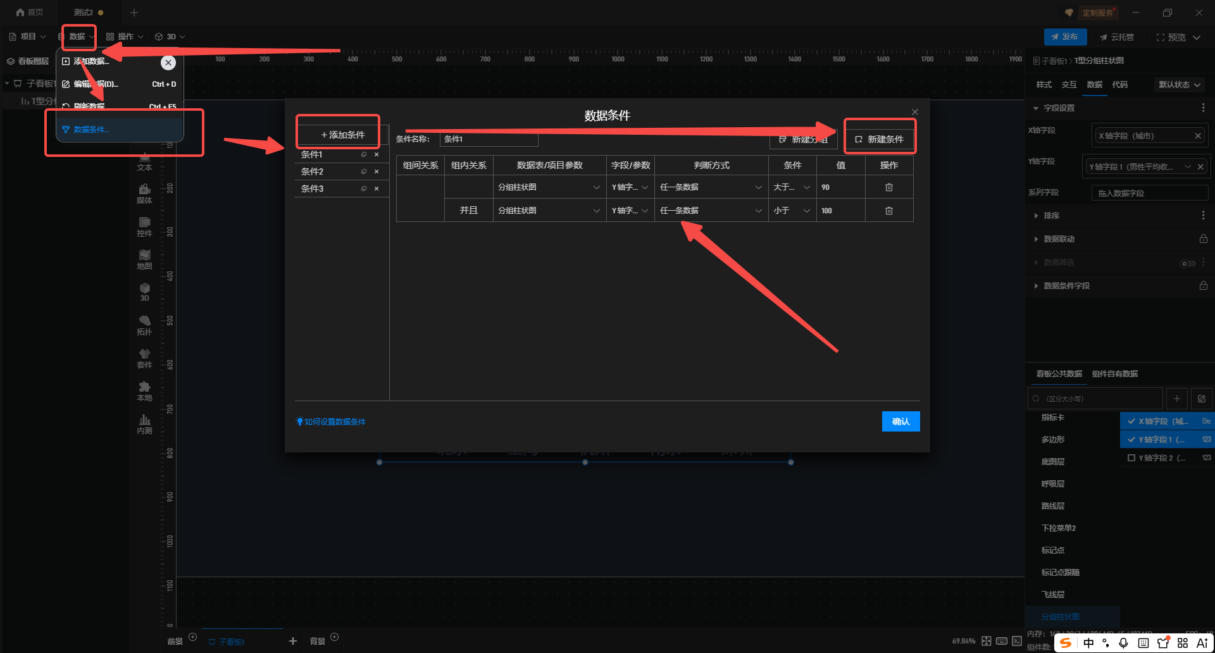Select 数据条件 from the data menu

[x=91, y=130]
